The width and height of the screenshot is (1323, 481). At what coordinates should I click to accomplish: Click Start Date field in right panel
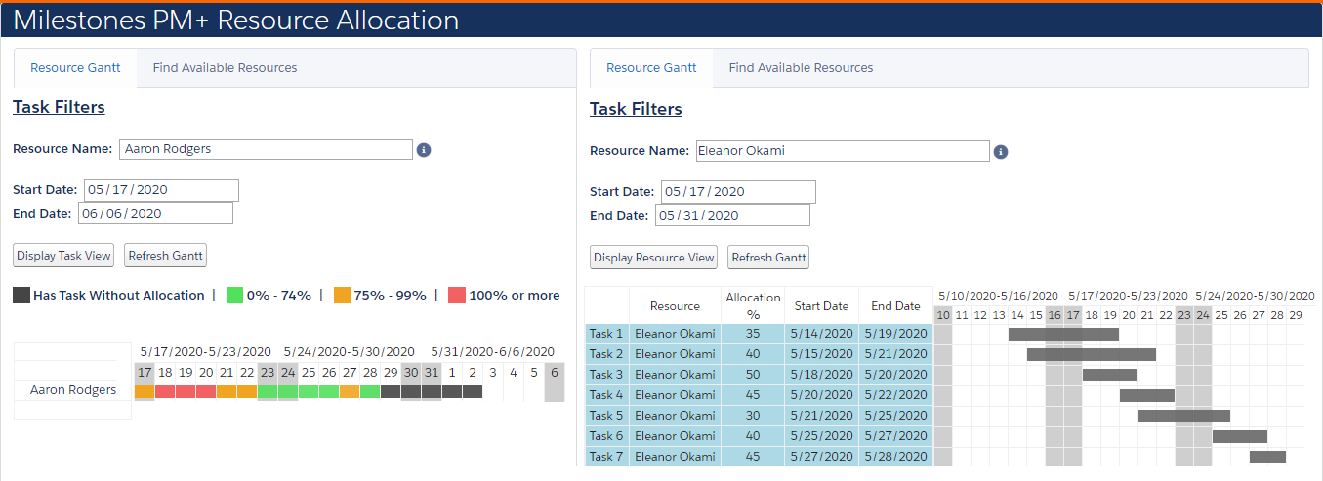click(738, 192)
